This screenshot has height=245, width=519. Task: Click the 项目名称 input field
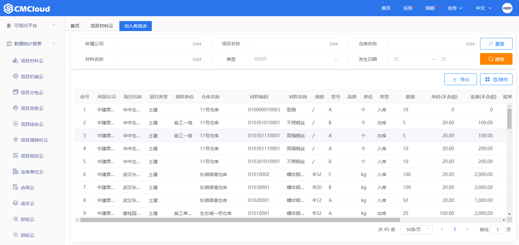coord(295,44)
